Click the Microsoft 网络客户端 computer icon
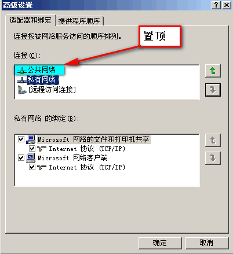Image resolution: width=233 pixels, height=254 pixels. click(x=31, y=158)
